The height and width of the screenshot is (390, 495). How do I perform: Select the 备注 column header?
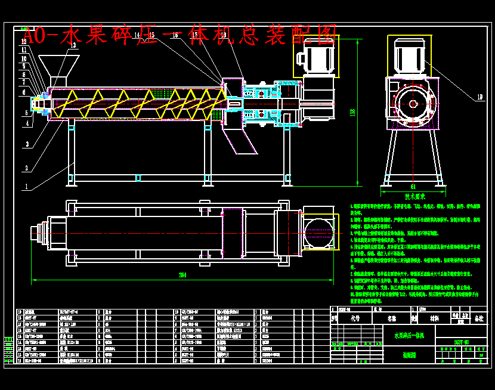[x=479, y=318]
